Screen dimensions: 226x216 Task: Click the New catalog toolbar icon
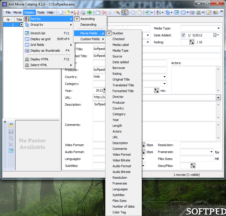[x=61, y=12]
